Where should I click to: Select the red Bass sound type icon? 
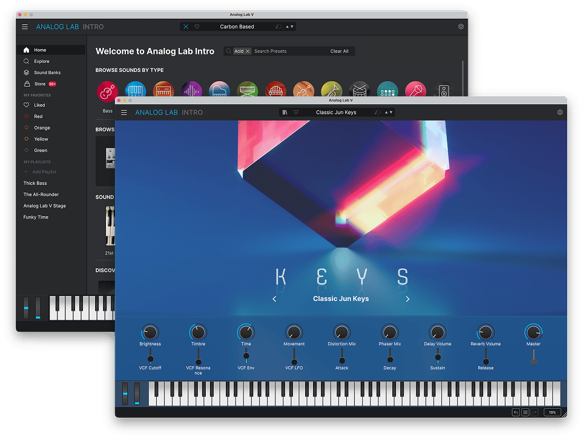coord(107,91)
